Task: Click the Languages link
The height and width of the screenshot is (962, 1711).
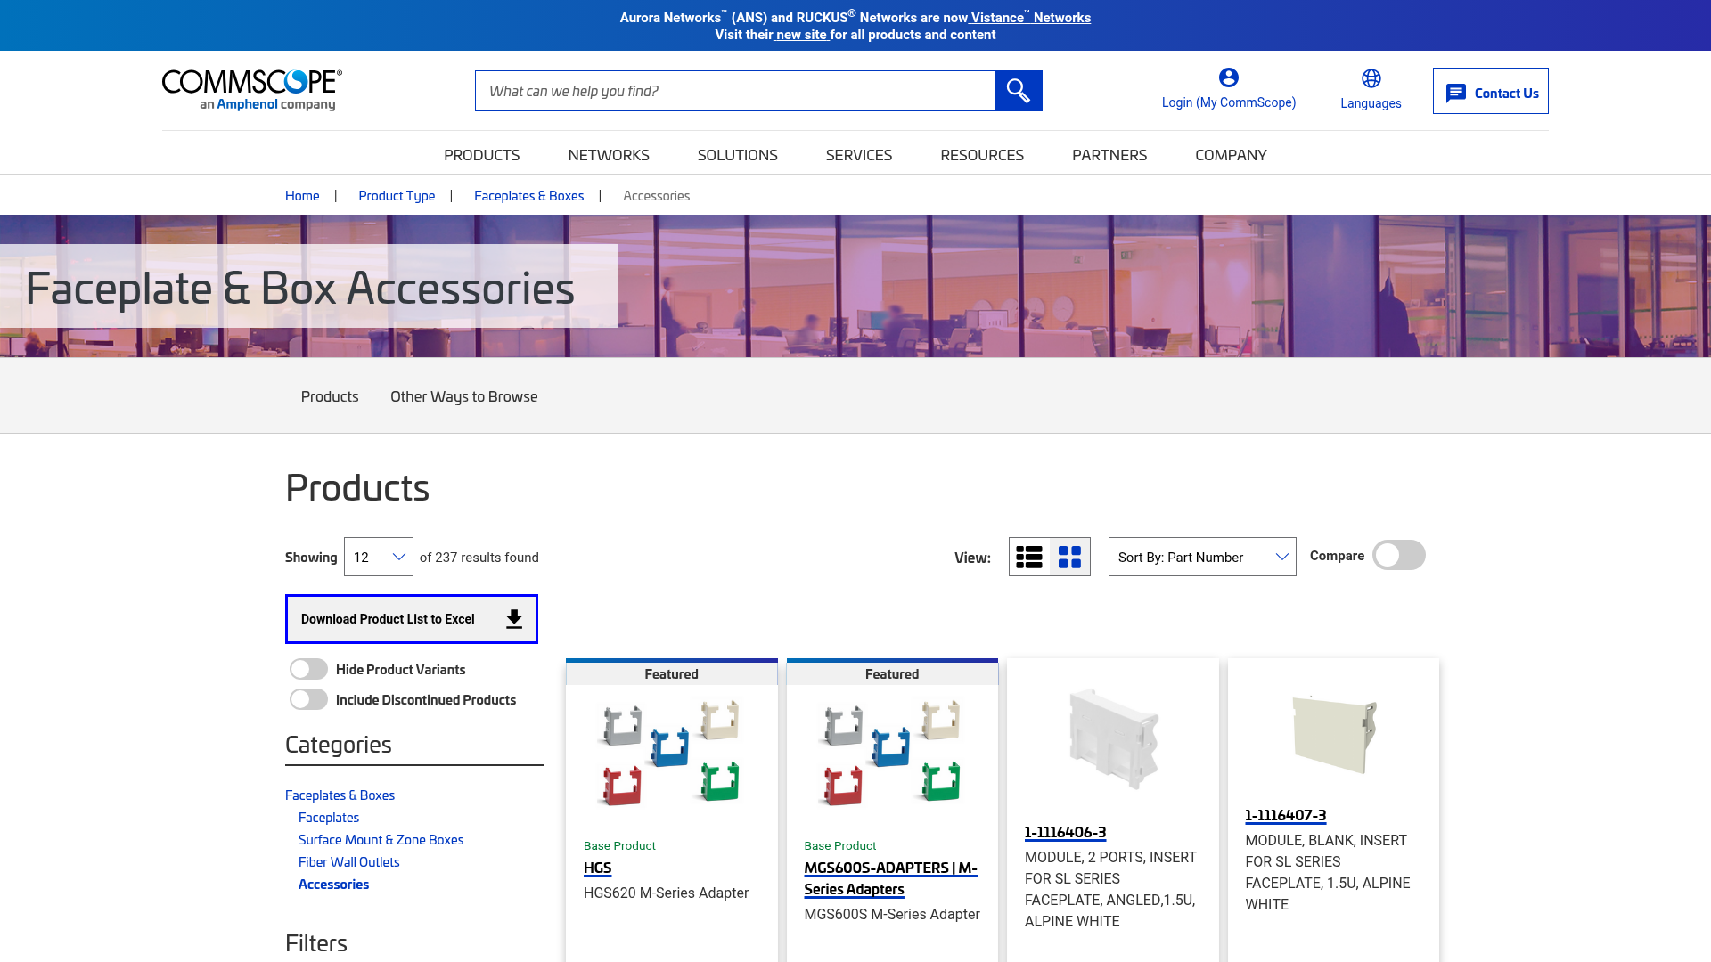Action: [1371, 103]
